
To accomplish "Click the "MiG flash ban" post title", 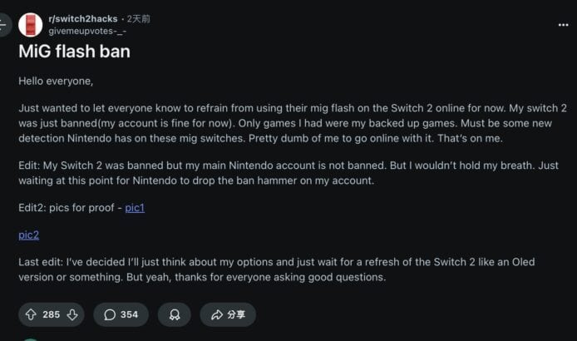I will pyautogui.click(x=74, y=51).
